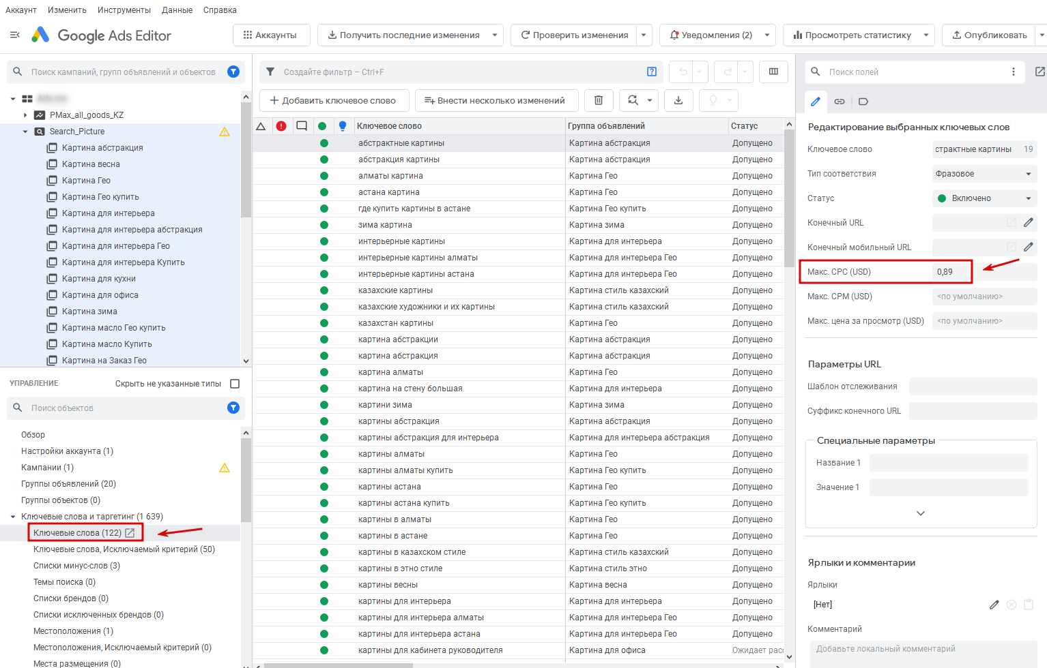Screen dimensions: 1047x668
Task: Click pencil icon next to Конечный URL
Action: point(1028,222)
